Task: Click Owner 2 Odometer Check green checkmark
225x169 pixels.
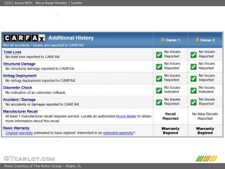Action: [193, 90]
